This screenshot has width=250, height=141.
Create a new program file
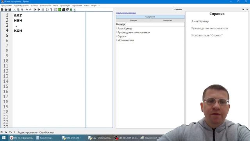coord(2,9)
